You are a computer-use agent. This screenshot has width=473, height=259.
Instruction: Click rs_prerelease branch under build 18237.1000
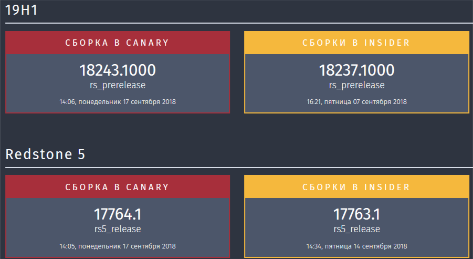click(x=356, y=85)
